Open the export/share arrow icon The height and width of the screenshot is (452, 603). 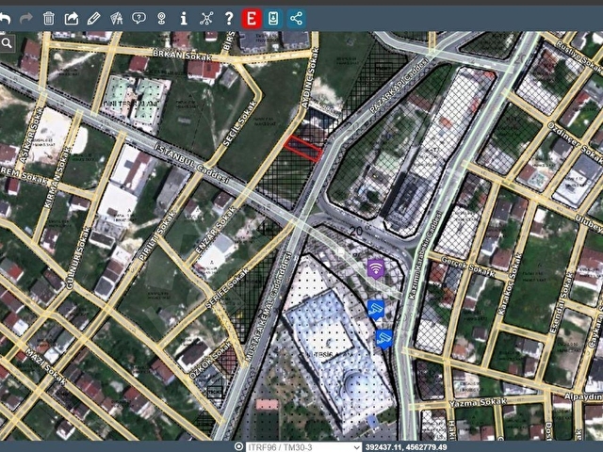click(x=72, y=18)
